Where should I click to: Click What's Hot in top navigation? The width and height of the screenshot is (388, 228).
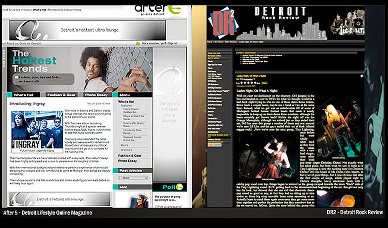point(39,10)
